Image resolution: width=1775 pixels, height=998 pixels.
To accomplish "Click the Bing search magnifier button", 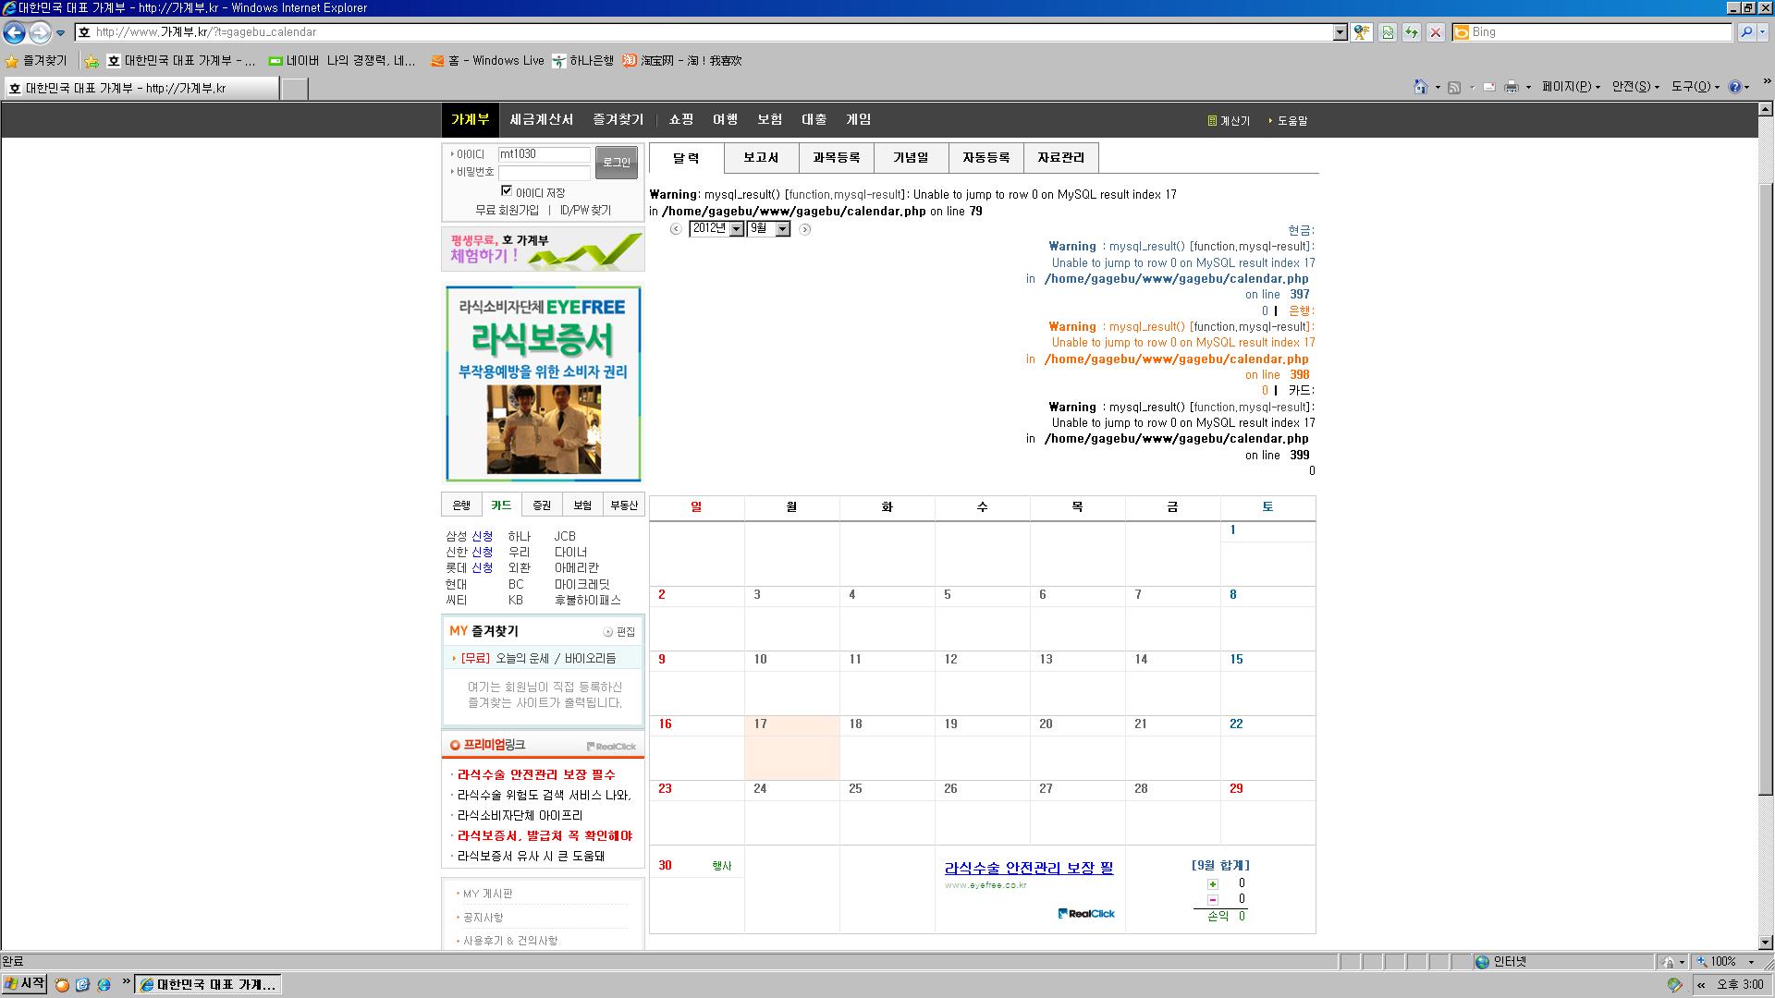I will [1746, 32].
